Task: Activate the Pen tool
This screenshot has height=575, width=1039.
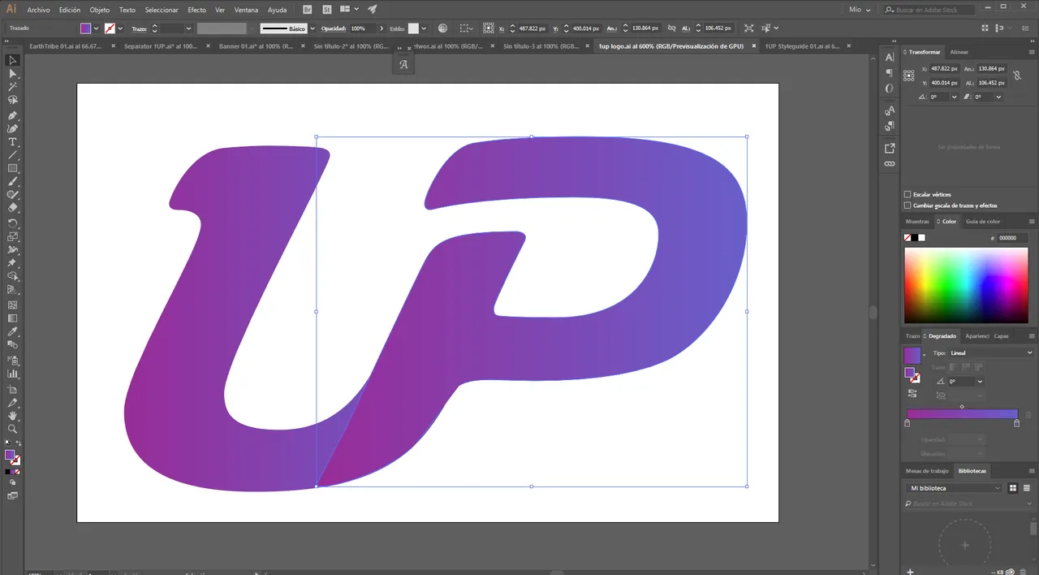Action: (12, 114)
